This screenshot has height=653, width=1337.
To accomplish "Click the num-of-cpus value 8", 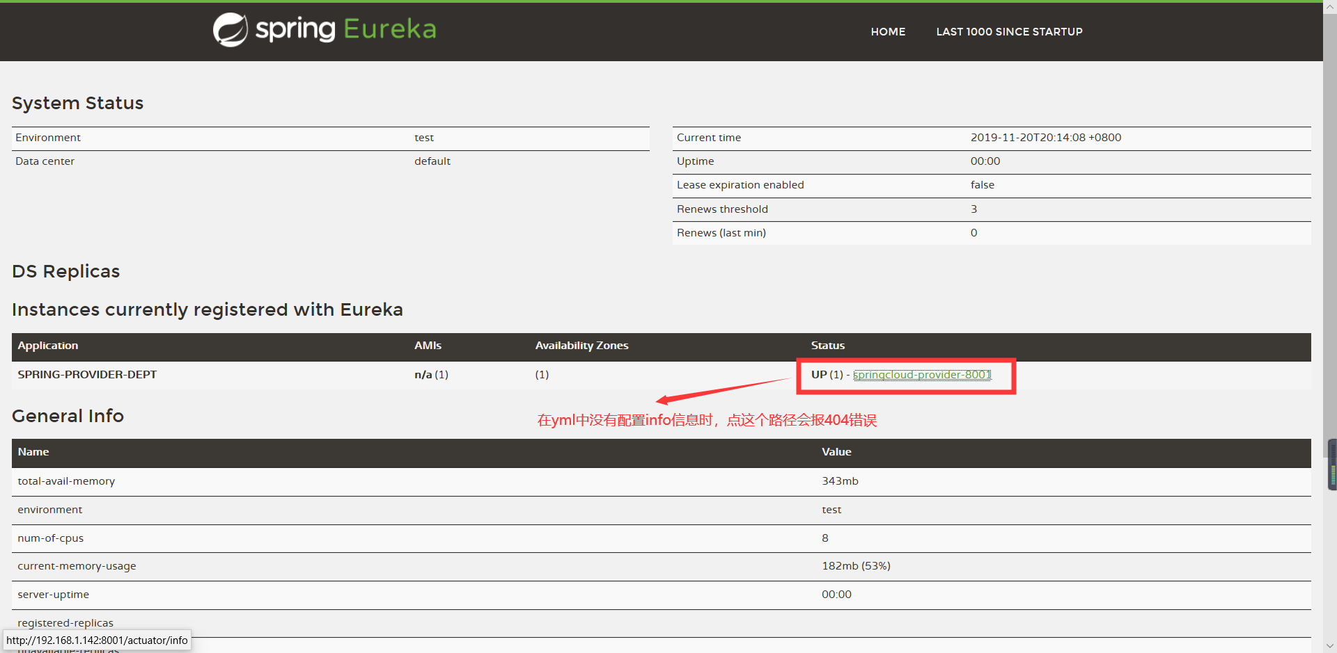I will (825, 538).
